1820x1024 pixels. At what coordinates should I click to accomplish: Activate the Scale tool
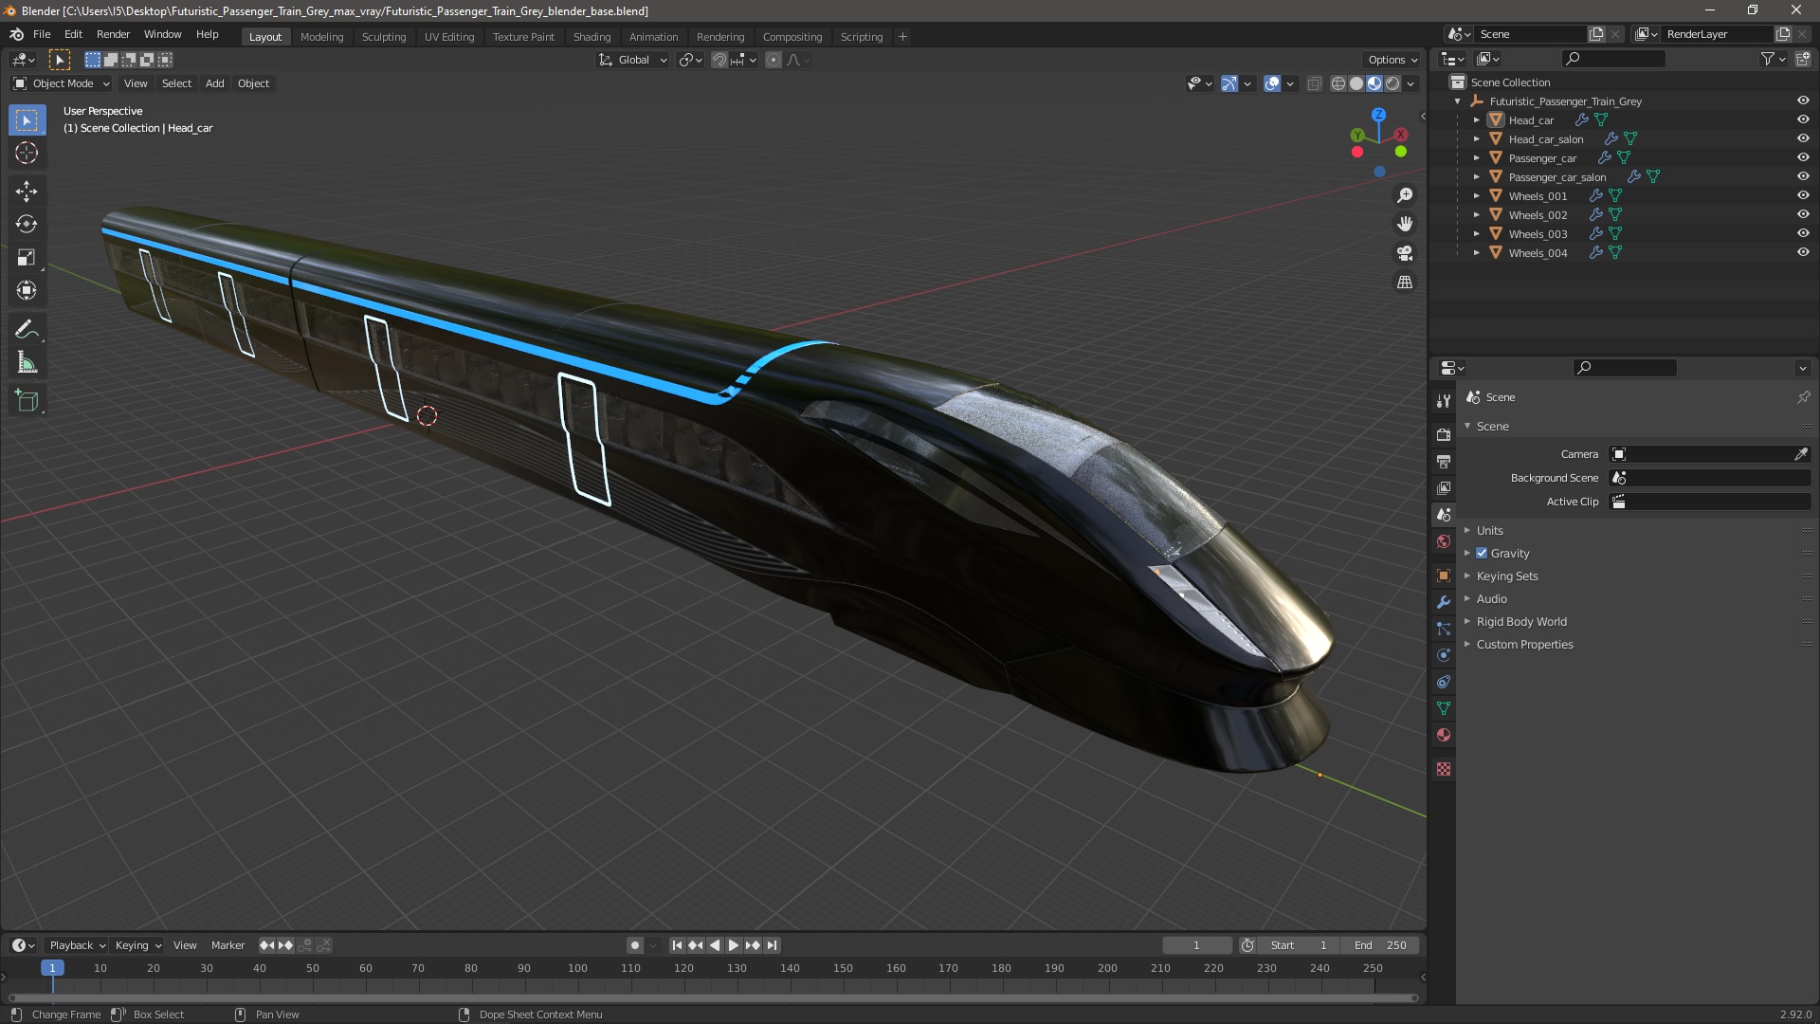pos(27,258)
